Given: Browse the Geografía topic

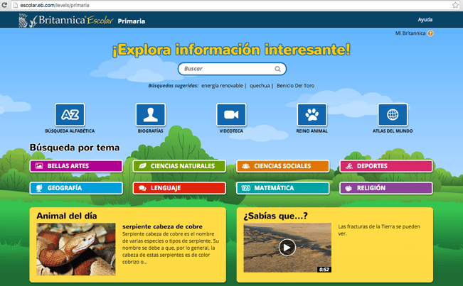Looking at the screenshot, I should point(76,188).
